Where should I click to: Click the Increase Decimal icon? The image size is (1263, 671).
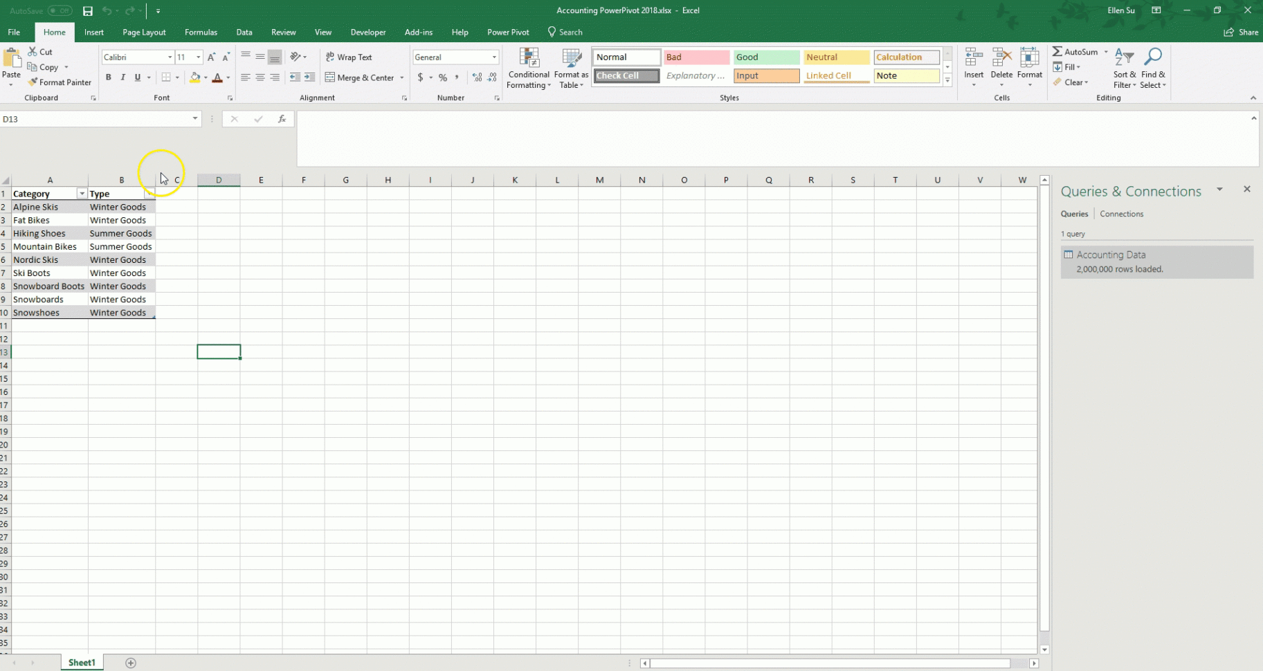(x=477, y=77)
